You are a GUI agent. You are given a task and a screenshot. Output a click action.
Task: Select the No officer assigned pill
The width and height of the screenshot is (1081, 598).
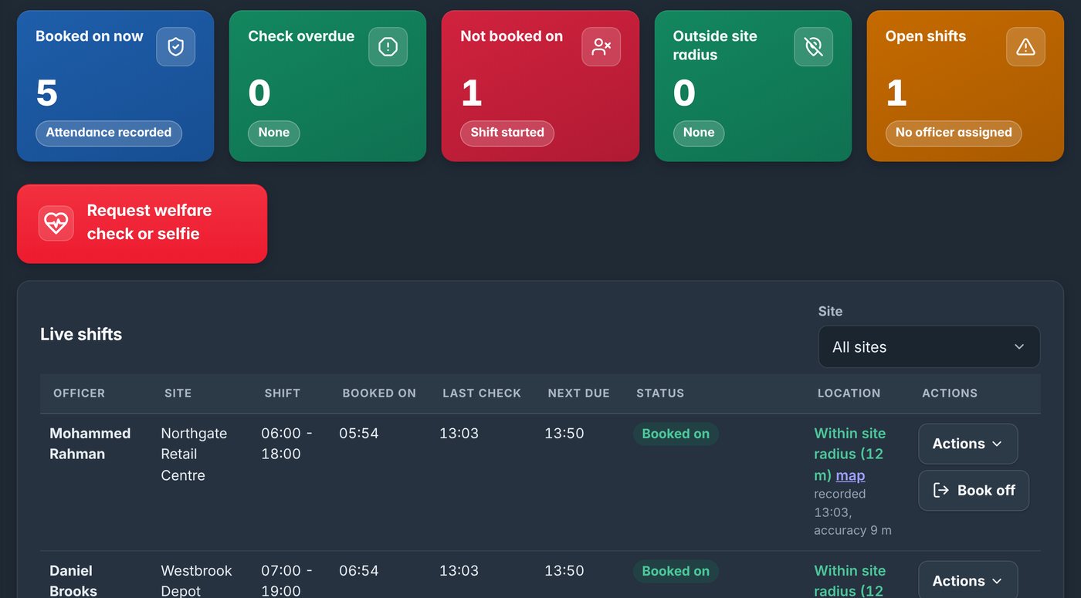[x=954, y=133]
